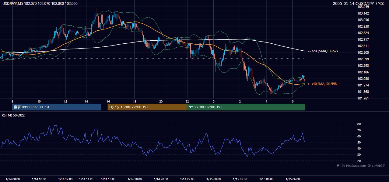The image size is (389, 182).
Task: Click the 103.249 price axis label
Action: pos(363,7)
